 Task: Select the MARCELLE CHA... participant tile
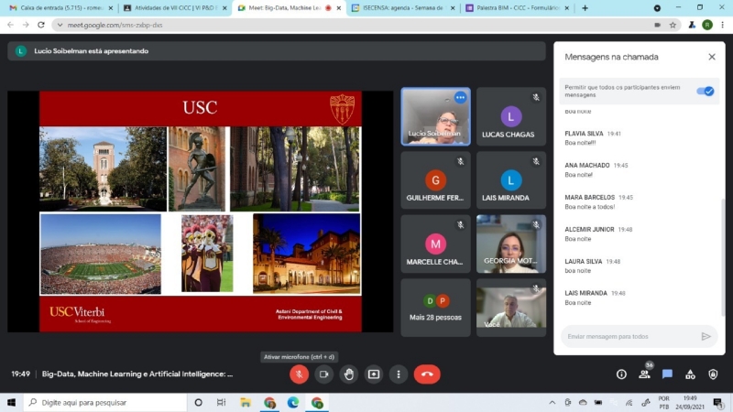pos(435,244)
